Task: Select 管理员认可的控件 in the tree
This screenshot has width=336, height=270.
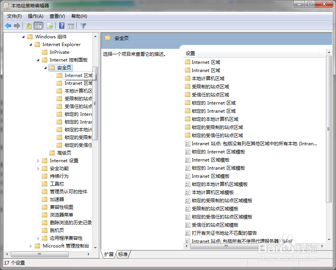Action: [69, 191]
